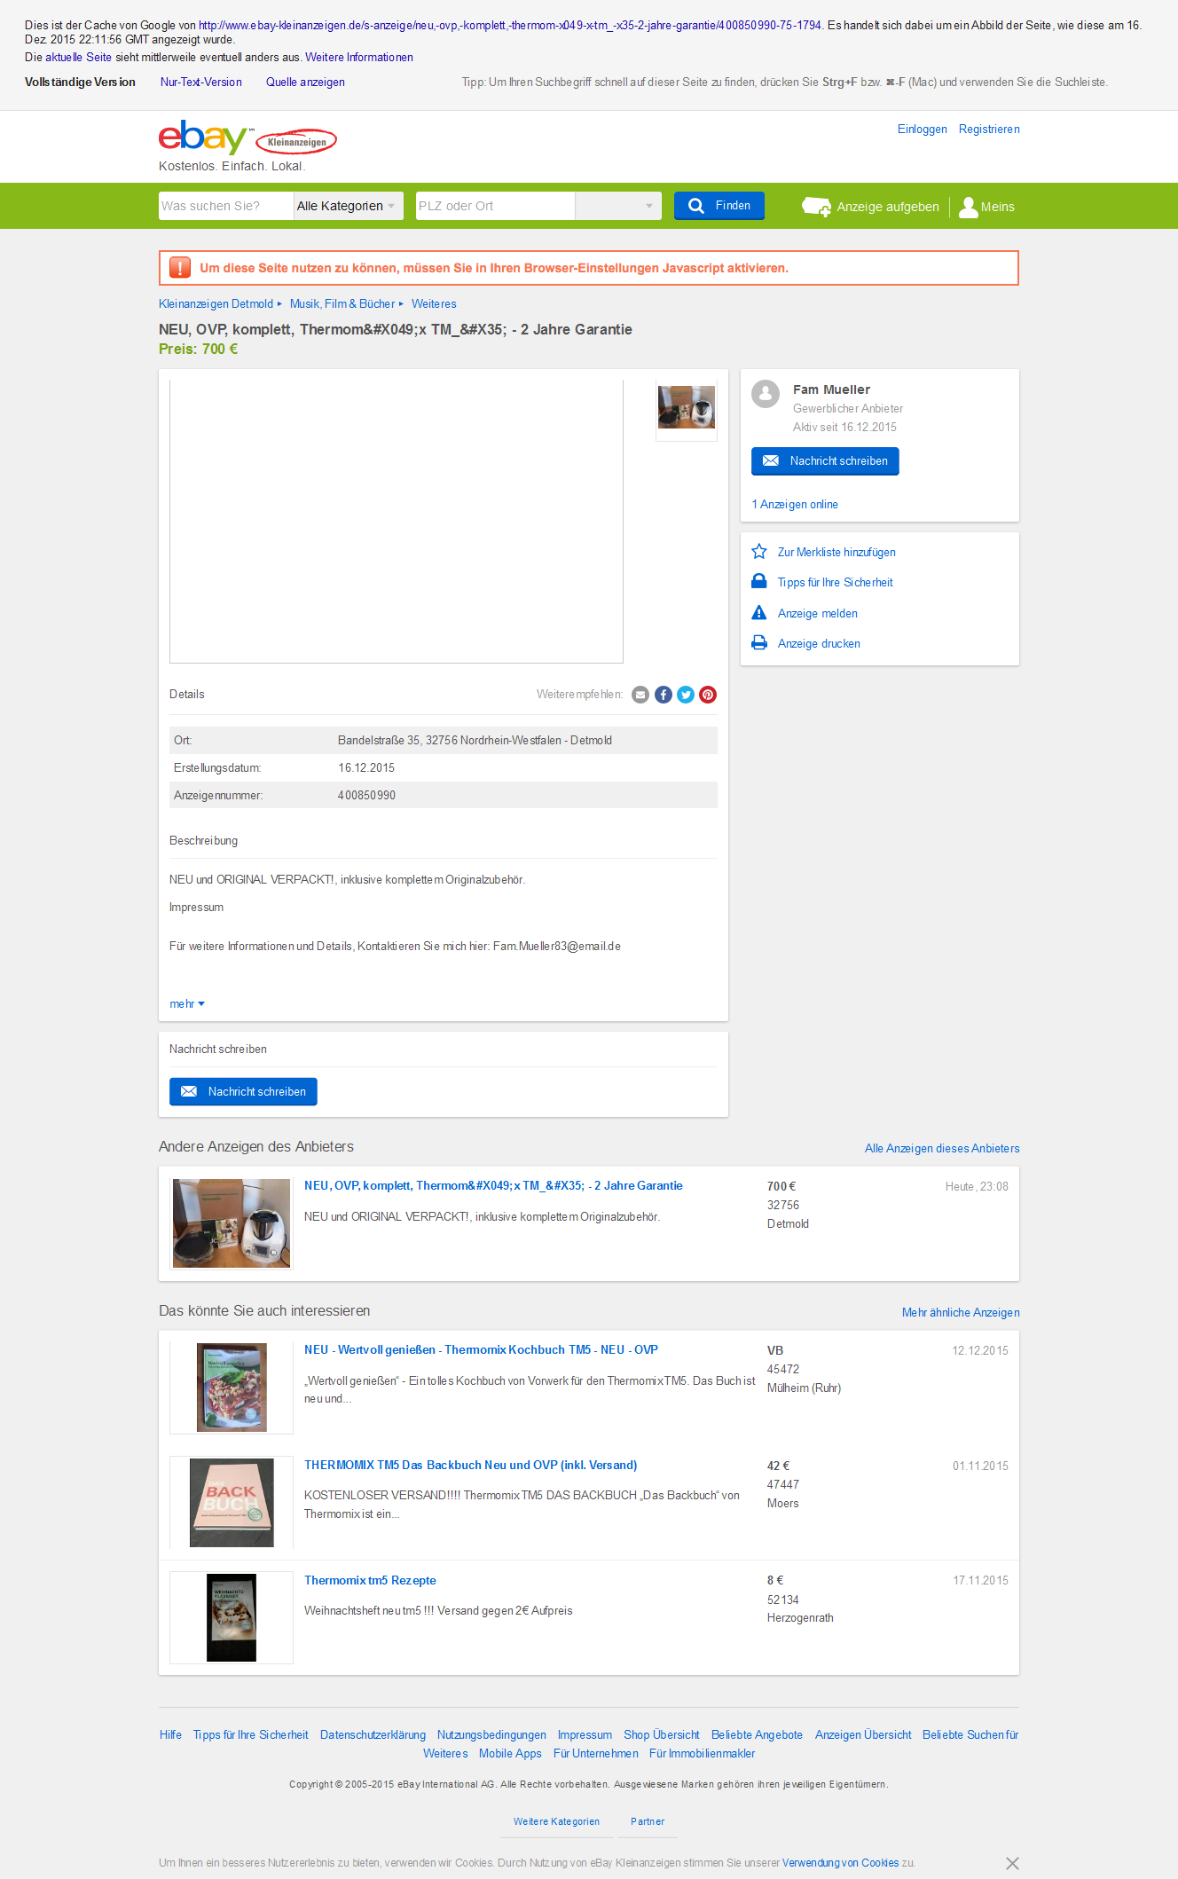The image size is (1178, 1879).
Task: Go to Kleinanzeigen Detmold breadcrumb
Action: tap(216, 304)
